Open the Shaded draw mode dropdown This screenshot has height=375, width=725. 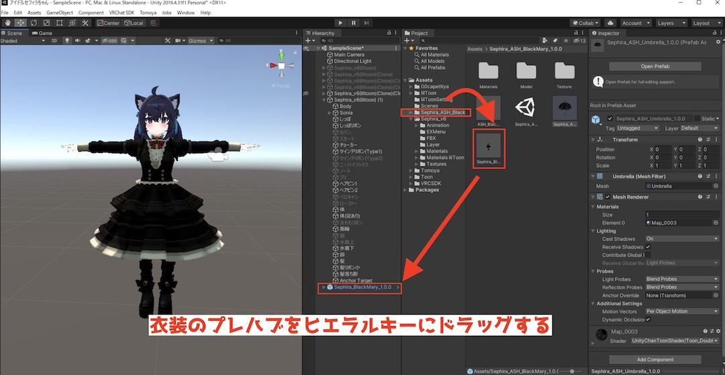click(23, 41)
